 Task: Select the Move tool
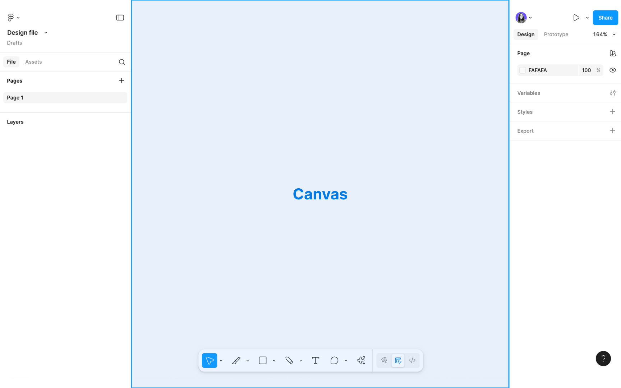(210, 360)
